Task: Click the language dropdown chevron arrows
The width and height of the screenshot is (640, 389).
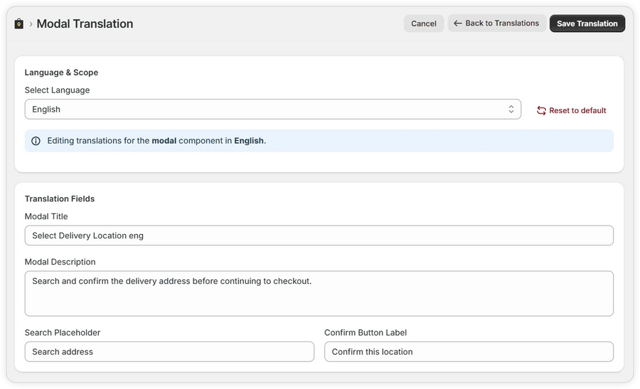Action: (511, 109)
